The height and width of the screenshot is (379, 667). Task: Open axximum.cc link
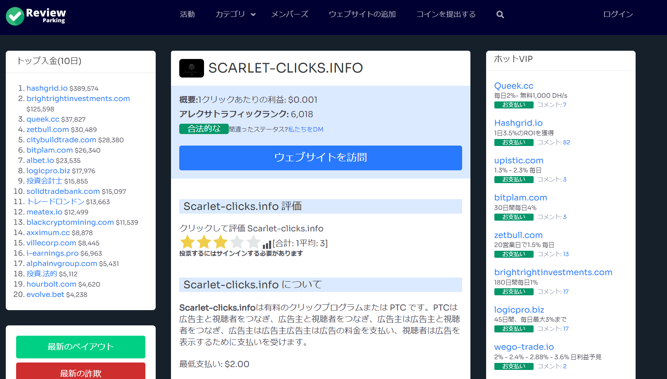point(48,233)
